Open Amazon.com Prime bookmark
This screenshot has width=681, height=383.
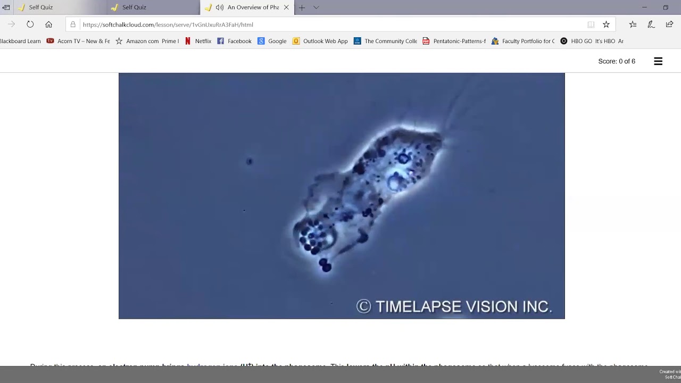(x=147, y=41)
